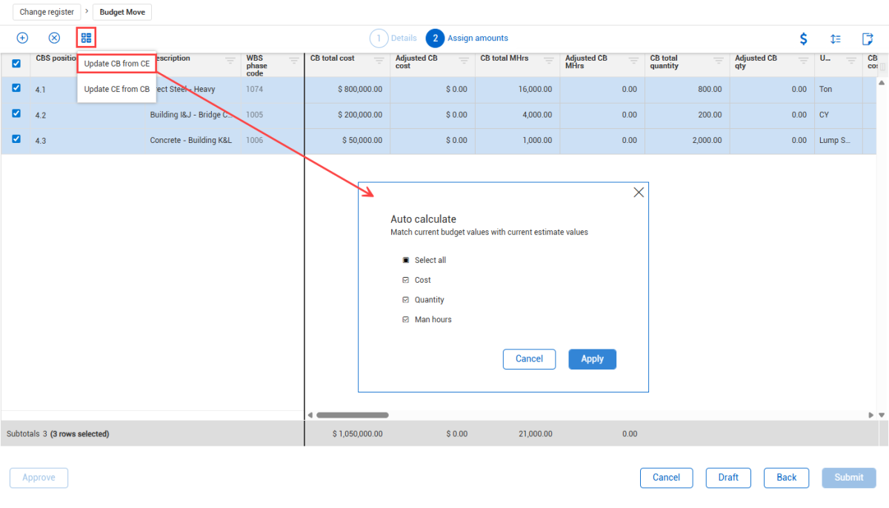Image resolution: width=889 pixels, height=508 pixels.
Task: Uncheck the Quantity option
Action: point(405,300)
